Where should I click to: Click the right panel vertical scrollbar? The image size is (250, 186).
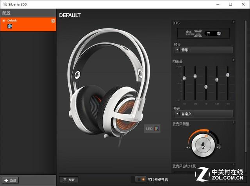[246, 86]
